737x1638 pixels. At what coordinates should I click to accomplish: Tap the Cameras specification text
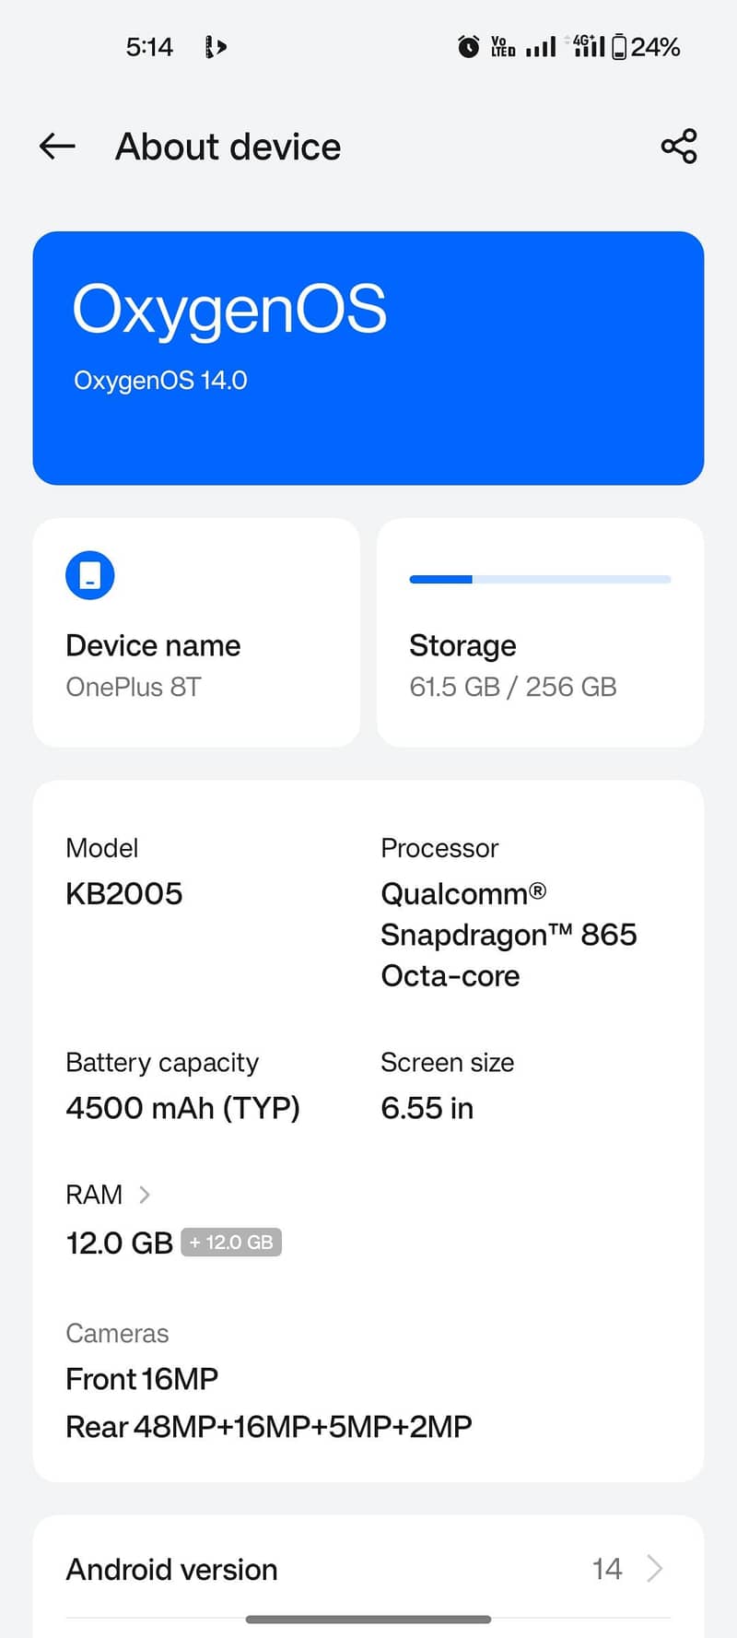[x=117, y=1333]
